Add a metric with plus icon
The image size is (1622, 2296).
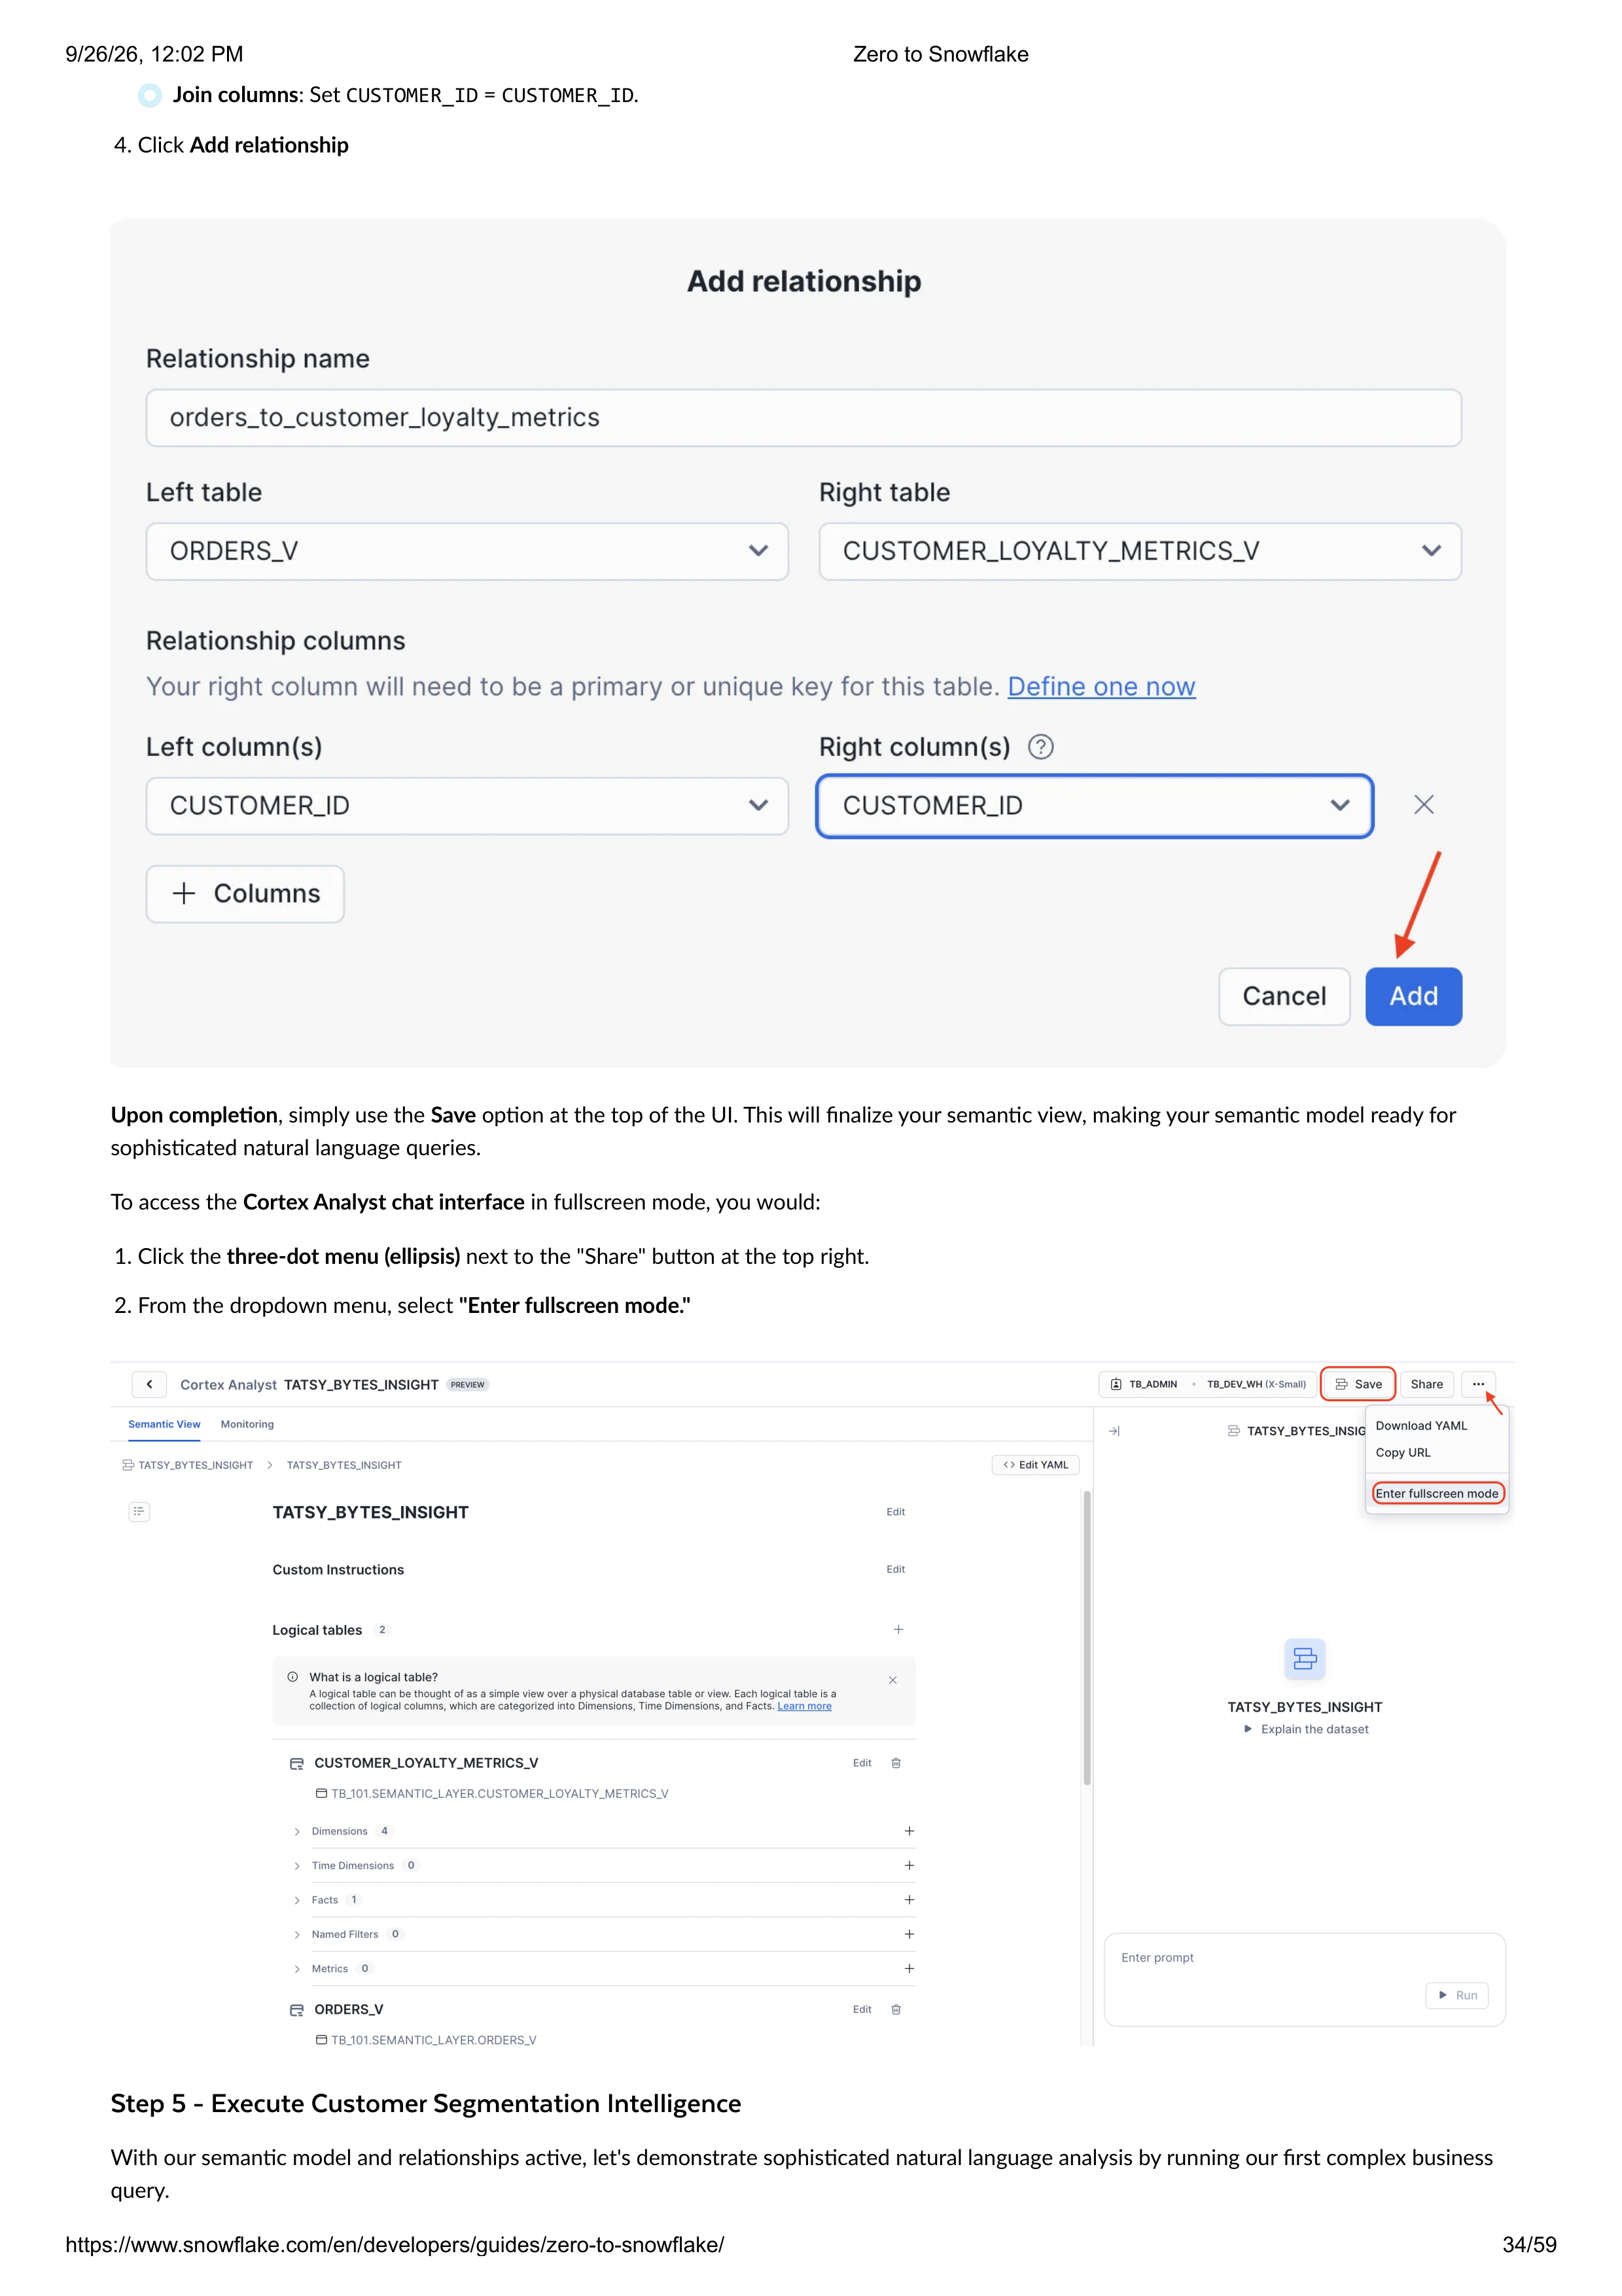[909, 1969]
